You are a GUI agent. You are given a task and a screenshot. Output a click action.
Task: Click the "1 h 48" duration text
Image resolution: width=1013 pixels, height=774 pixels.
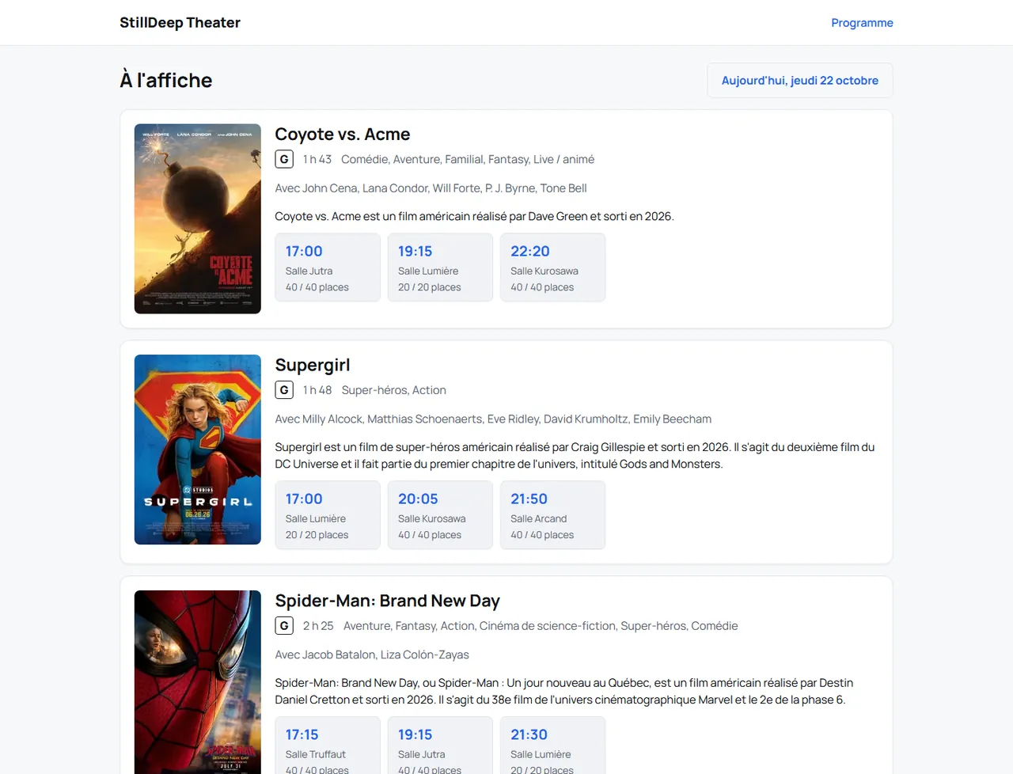point(317,390)
